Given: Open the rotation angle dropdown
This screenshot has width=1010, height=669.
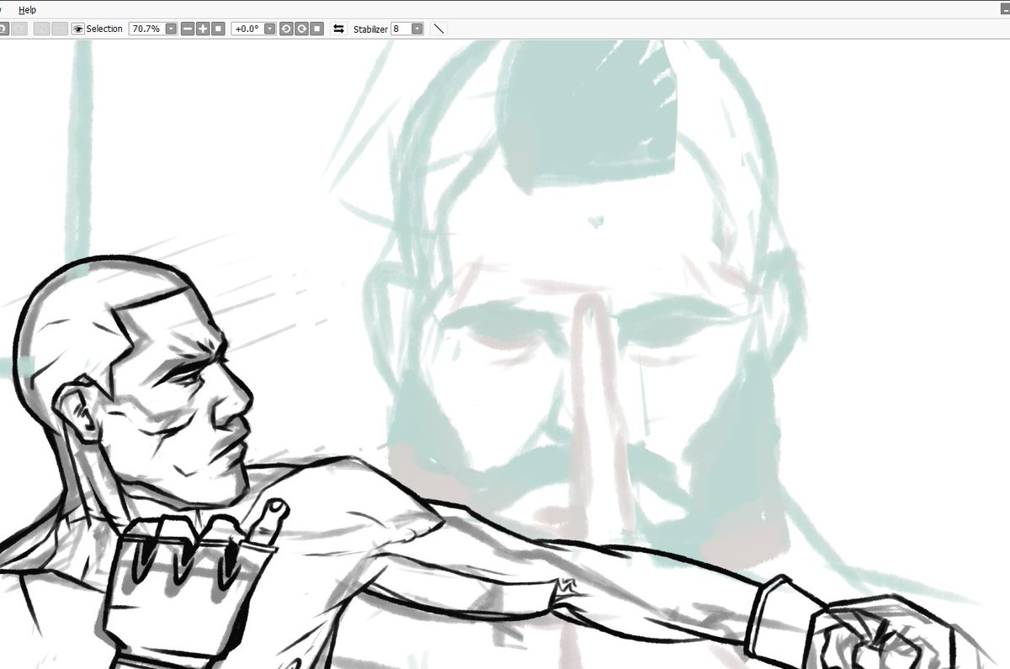Looking at the screenshot, I should pyautogui.click(x=269, y=28).
